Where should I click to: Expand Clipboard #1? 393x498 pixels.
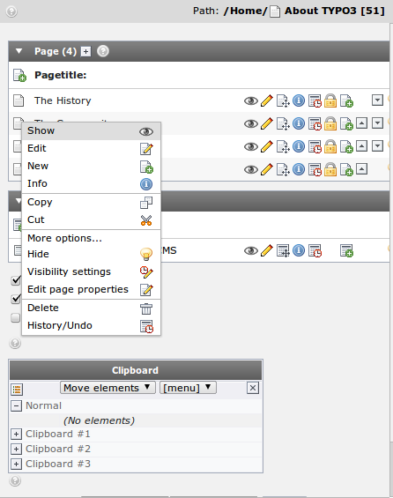pos(16,435)
